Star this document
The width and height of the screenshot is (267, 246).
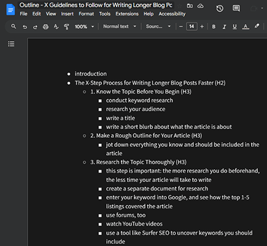180,6
